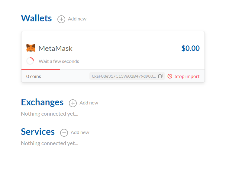Viewport: 229px width, 174px height.
Task: Click the red import progress bar
Action: tap(41, 70)
